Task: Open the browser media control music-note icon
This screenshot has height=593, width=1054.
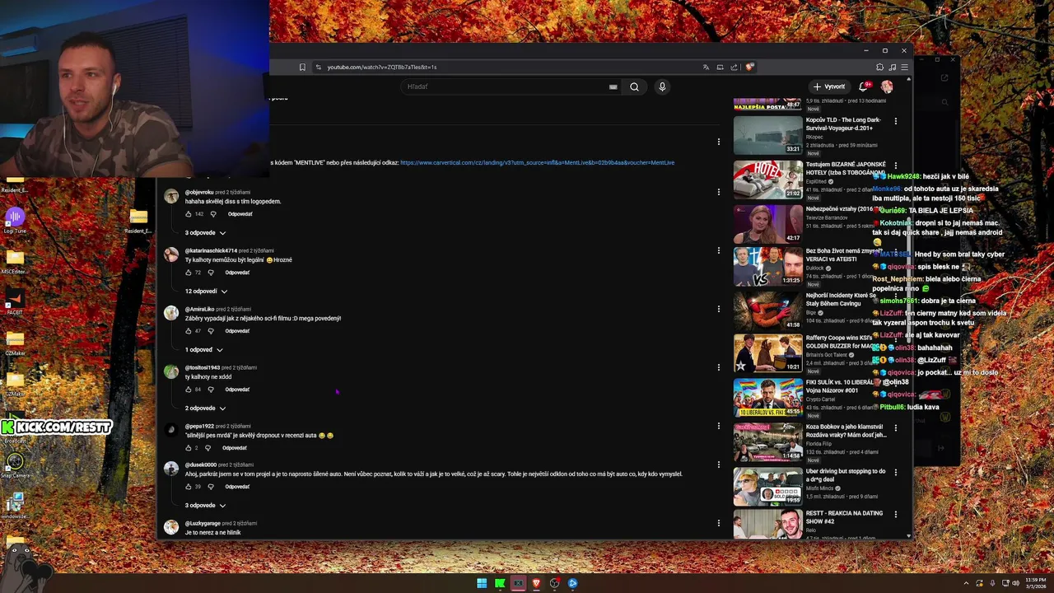Action: click(x=893, y=67)
